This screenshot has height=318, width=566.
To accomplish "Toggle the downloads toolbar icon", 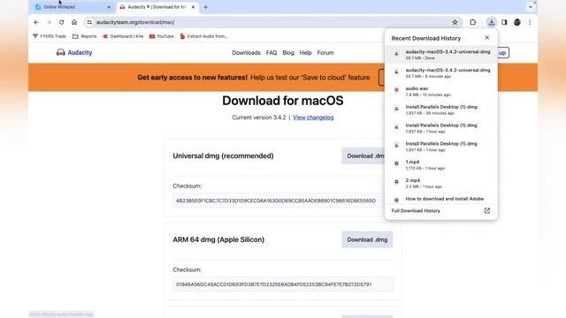I will point(492,22).
